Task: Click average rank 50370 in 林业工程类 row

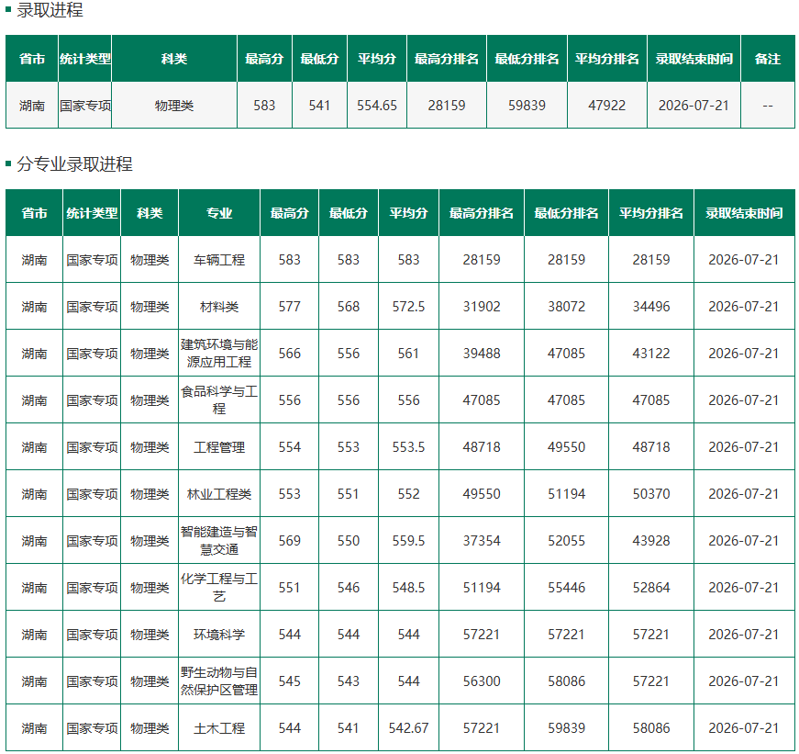Action: tap(650, 494)
